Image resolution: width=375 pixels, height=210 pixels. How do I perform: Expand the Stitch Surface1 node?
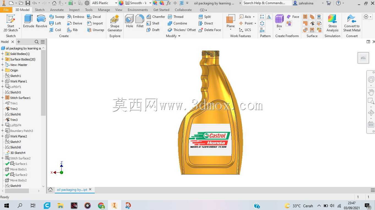(x=2, y=98)
